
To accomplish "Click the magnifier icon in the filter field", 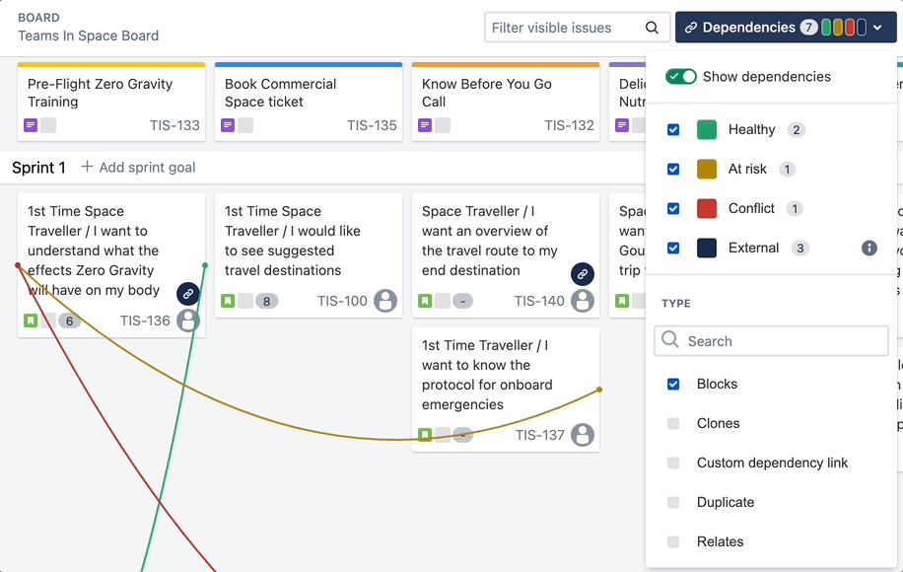I will (652, 28).
